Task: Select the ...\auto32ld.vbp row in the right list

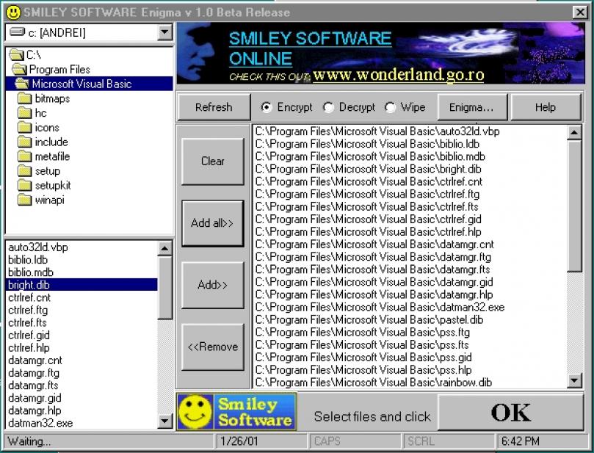Action: click(x=410, y=131)
